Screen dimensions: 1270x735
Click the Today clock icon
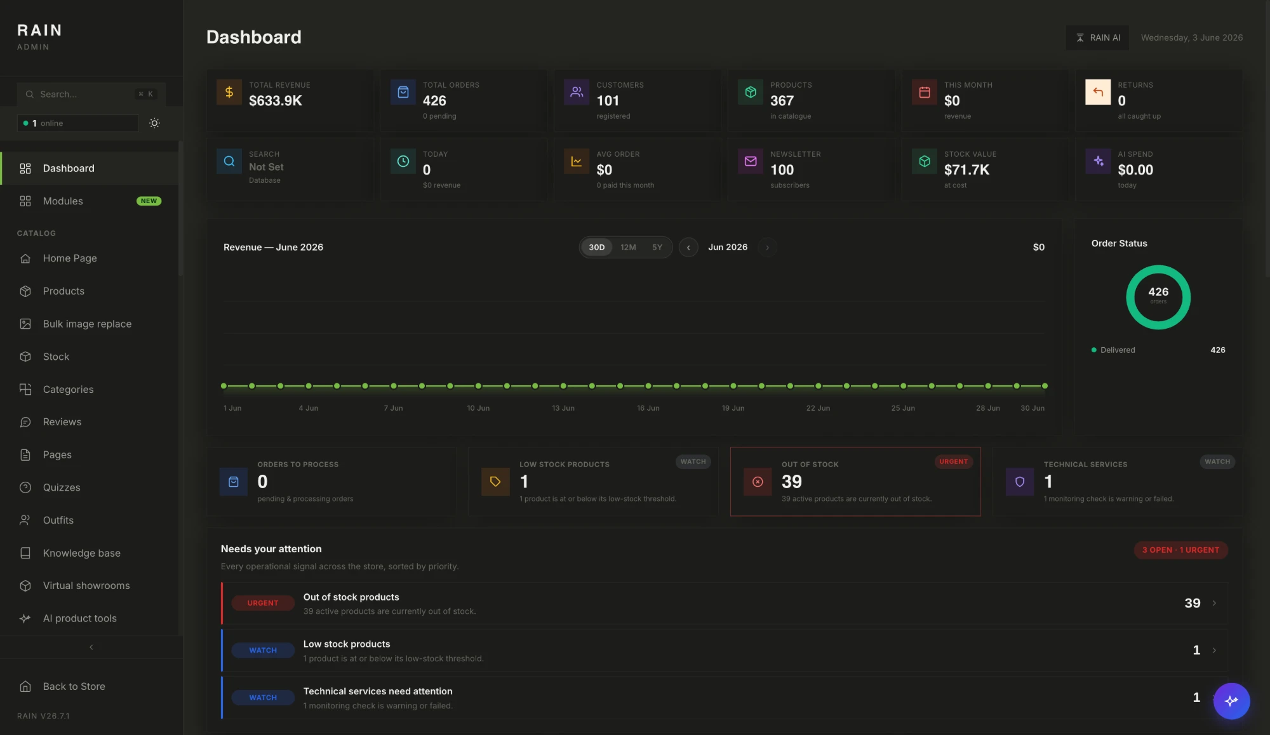(x=403, y=162)
